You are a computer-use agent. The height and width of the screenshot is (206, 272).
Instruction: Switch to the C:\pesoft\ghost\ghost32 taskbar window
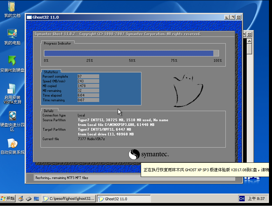(x=69, y=199)
